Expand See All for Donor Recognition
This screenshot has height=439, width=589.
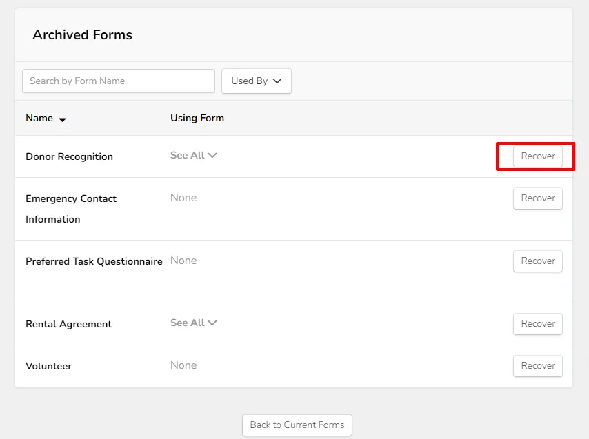pos(193,155)
